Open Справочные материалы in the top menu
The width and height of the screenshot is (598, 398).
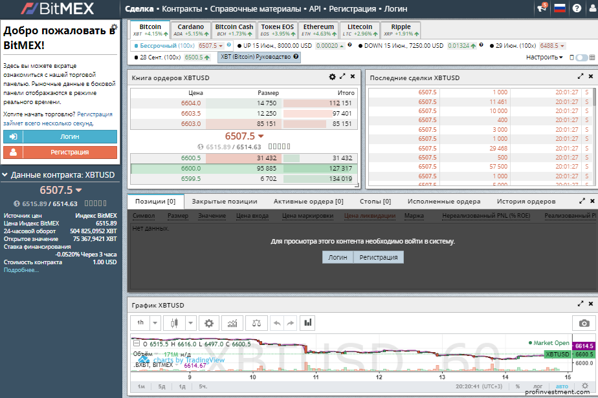[256, 9]
